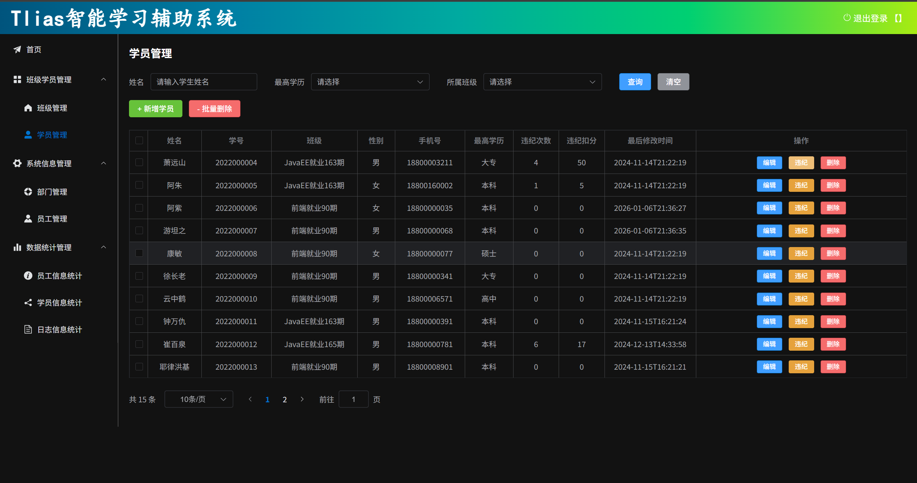Open the 最高学历 dropdown

click(x=370, y=82)
